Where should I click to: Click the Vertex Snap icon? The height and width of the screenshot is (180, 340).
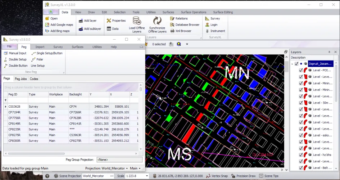point(208,176)
